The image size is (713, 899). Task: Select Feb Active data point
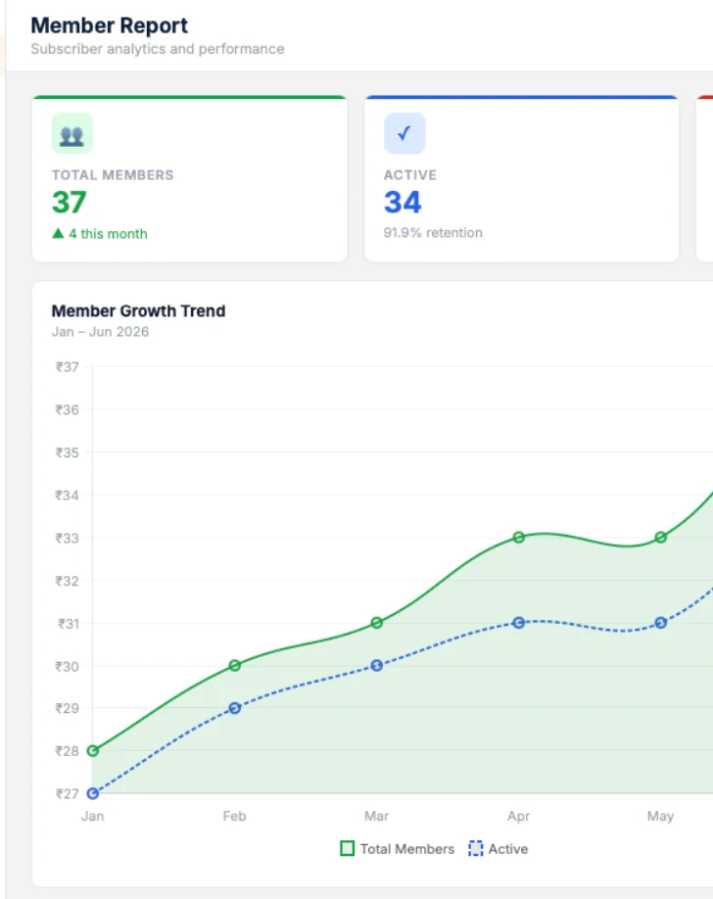235,709
